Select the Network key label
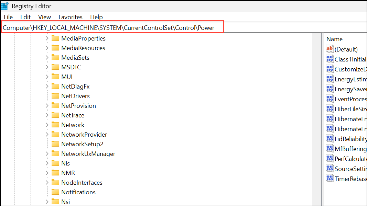Image resolution: width=367 pixels, height=206 pixels. (x=73, y=125)
